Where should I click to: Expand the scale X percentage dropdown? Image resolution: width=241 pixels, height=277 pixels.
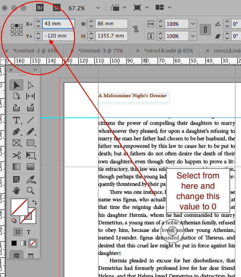(193, 23)
